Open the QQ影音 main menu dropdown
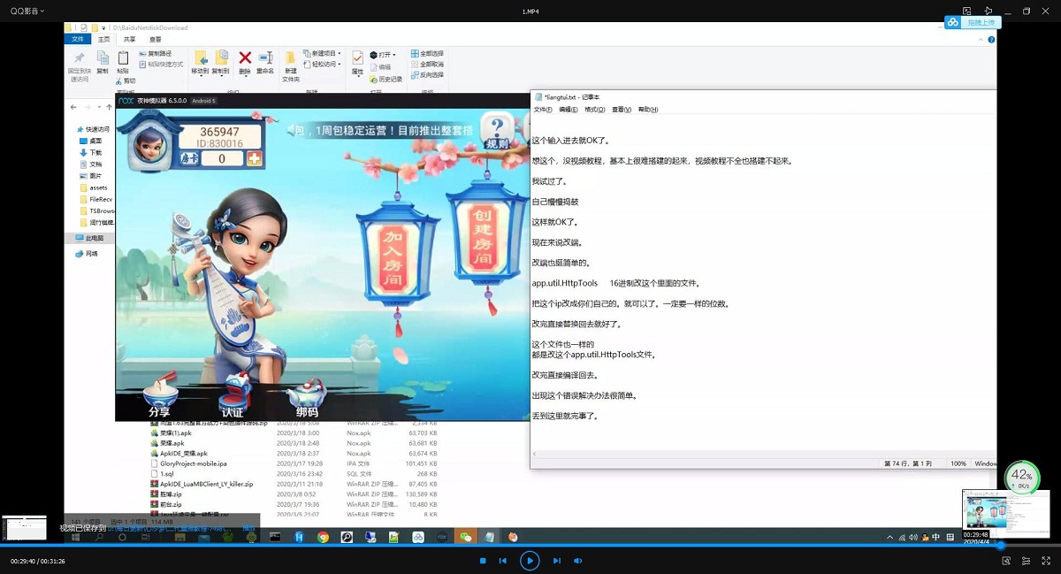This screenshot has height=574, width=1061. pyautogui.click(x=27, y=11)
